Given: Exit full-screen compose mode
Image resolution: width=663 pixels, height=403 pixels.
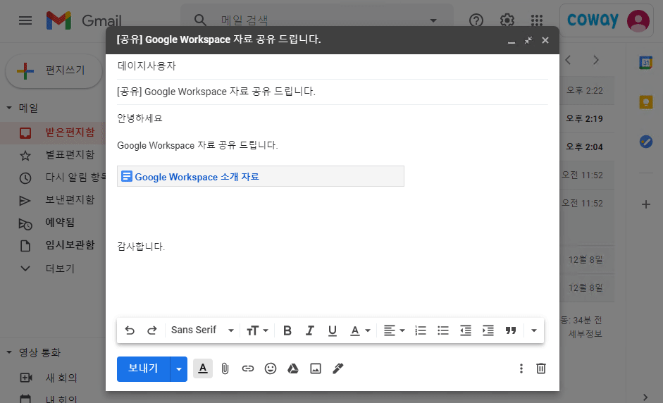Looking at the screenshot, I should tap(528, 40).
